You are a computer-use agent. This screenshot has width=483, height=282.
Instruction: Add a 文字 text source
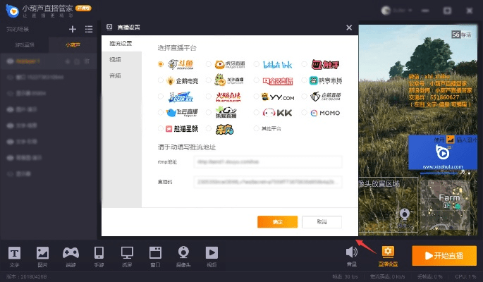pyautogui.click(x=14, y=257)
